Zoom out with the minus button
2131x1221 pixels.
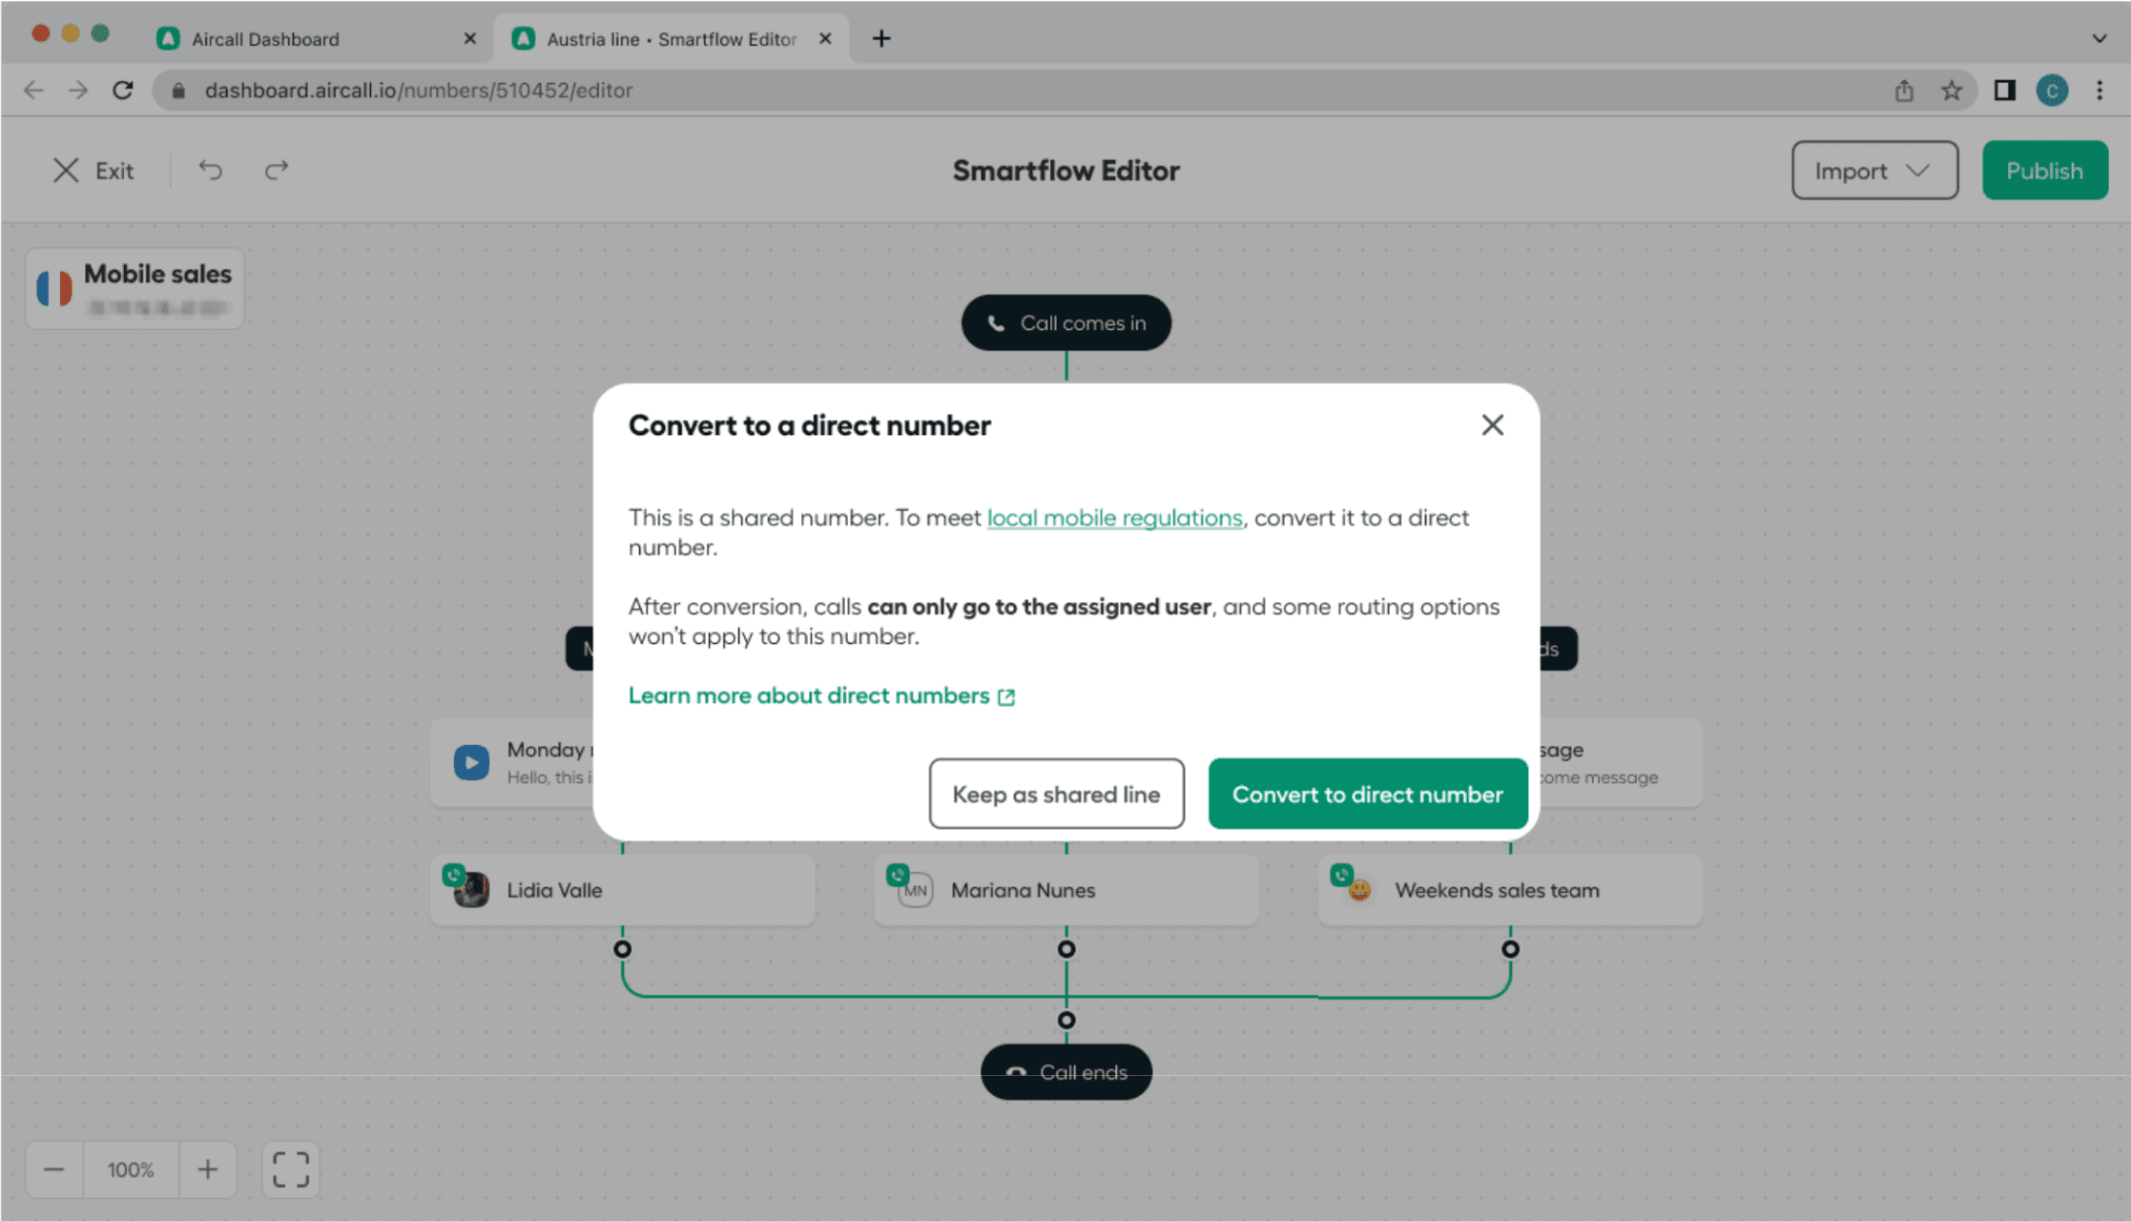[x=54, y=1169]
